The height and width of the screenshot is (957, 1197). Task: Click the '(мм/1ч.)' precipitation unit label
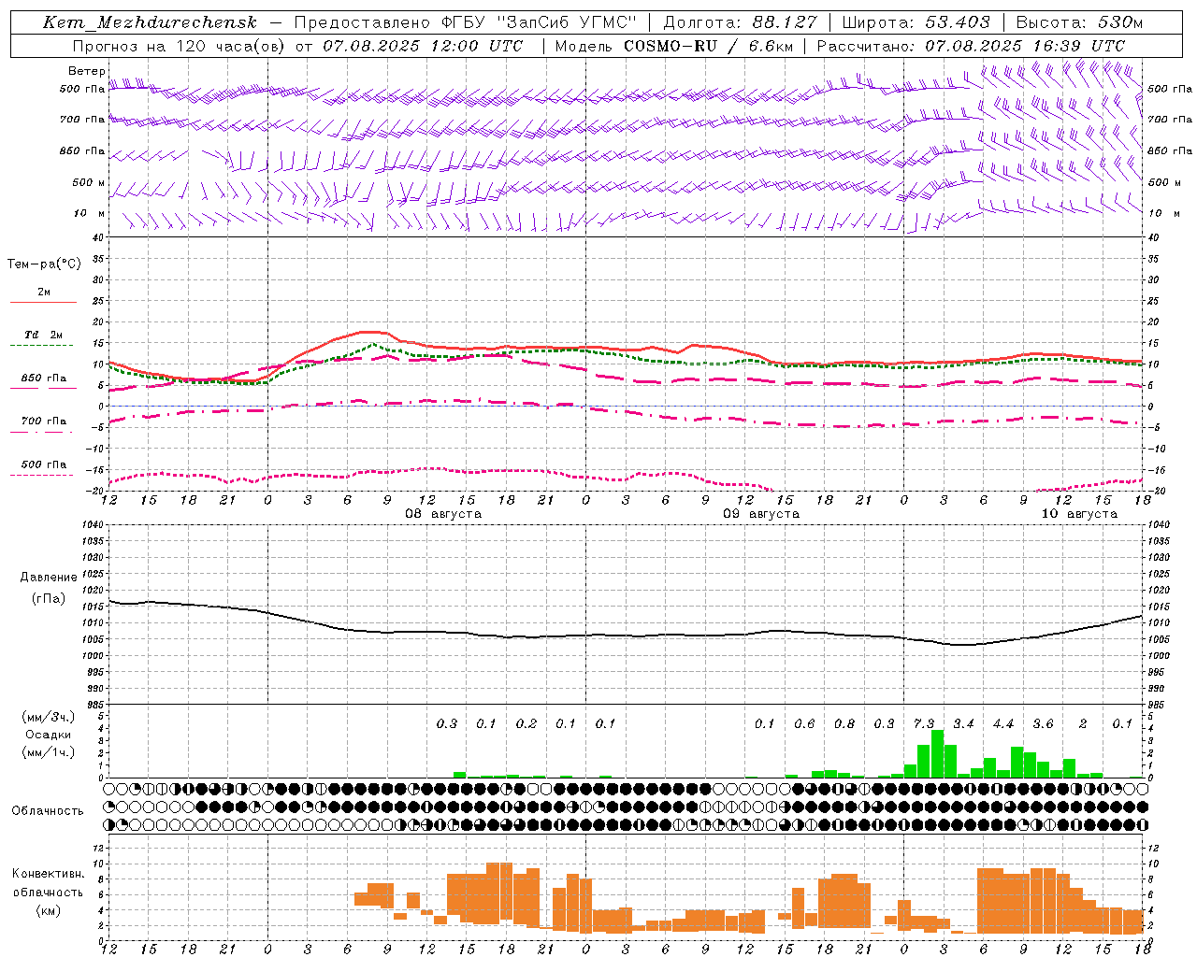pyautogui.click(x=49, y=752)
